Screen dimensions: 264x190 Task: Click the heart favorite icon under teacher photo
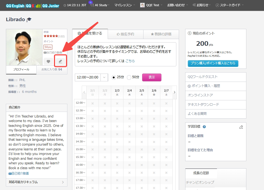coord(48,61)
